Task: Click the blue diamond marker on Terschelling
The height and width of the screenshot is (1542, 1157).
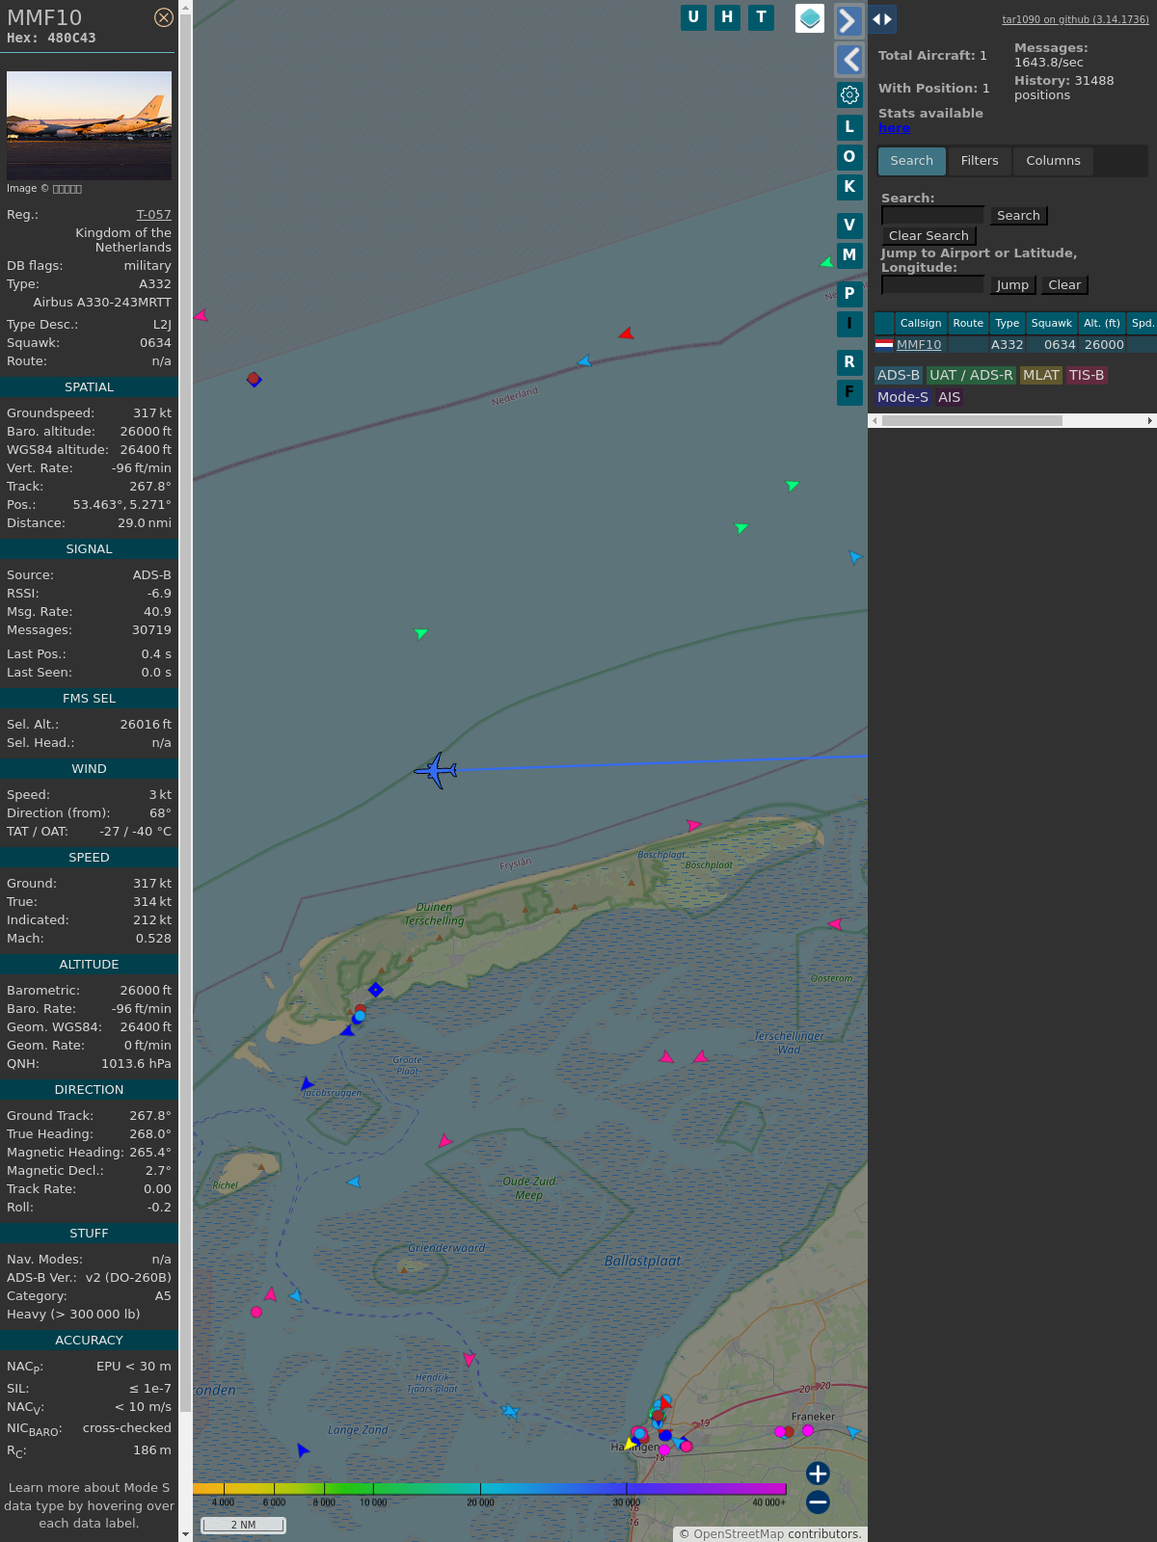Action: coord(376,990)
